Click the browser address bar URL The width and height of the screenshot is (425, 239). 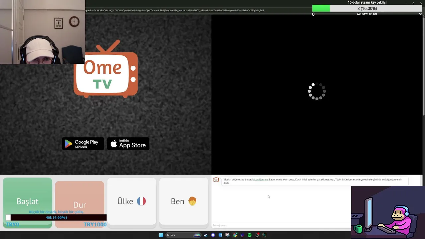tap(175, 10)
